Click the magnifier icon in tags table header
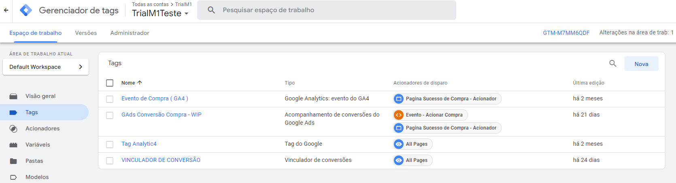 [x=613, y=64]
